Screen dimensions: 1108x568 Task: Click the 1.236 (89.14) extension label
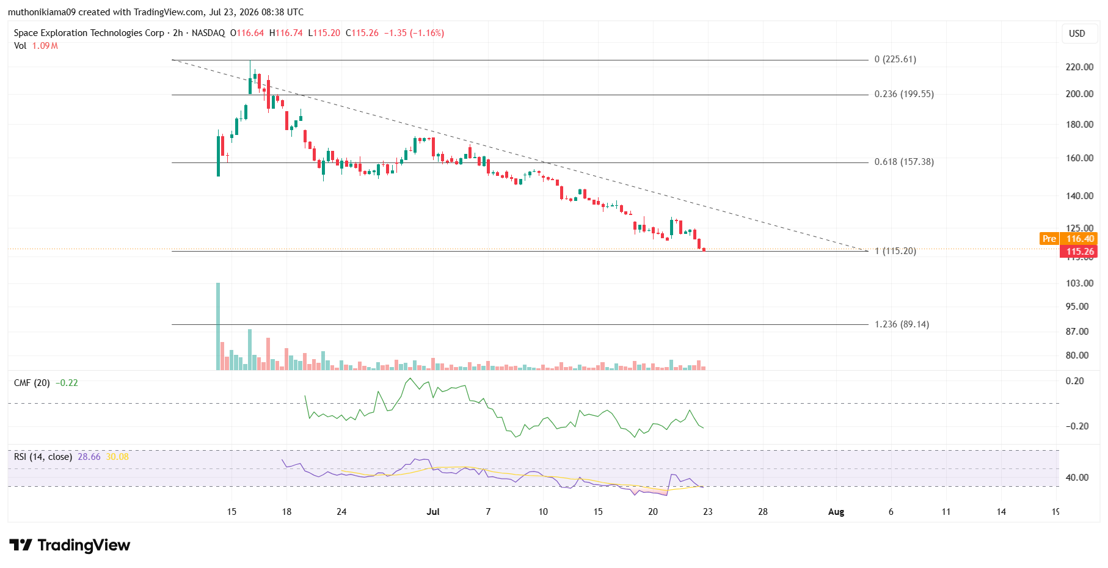(902, 324)
